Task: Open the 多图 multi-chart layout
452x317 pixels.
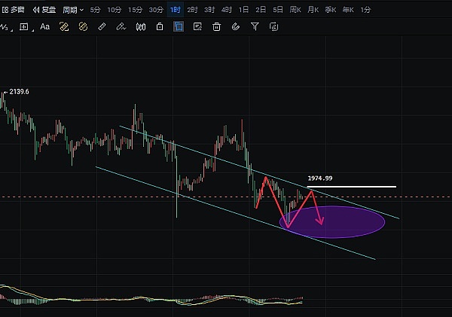Action: click(x=13, y=10)
